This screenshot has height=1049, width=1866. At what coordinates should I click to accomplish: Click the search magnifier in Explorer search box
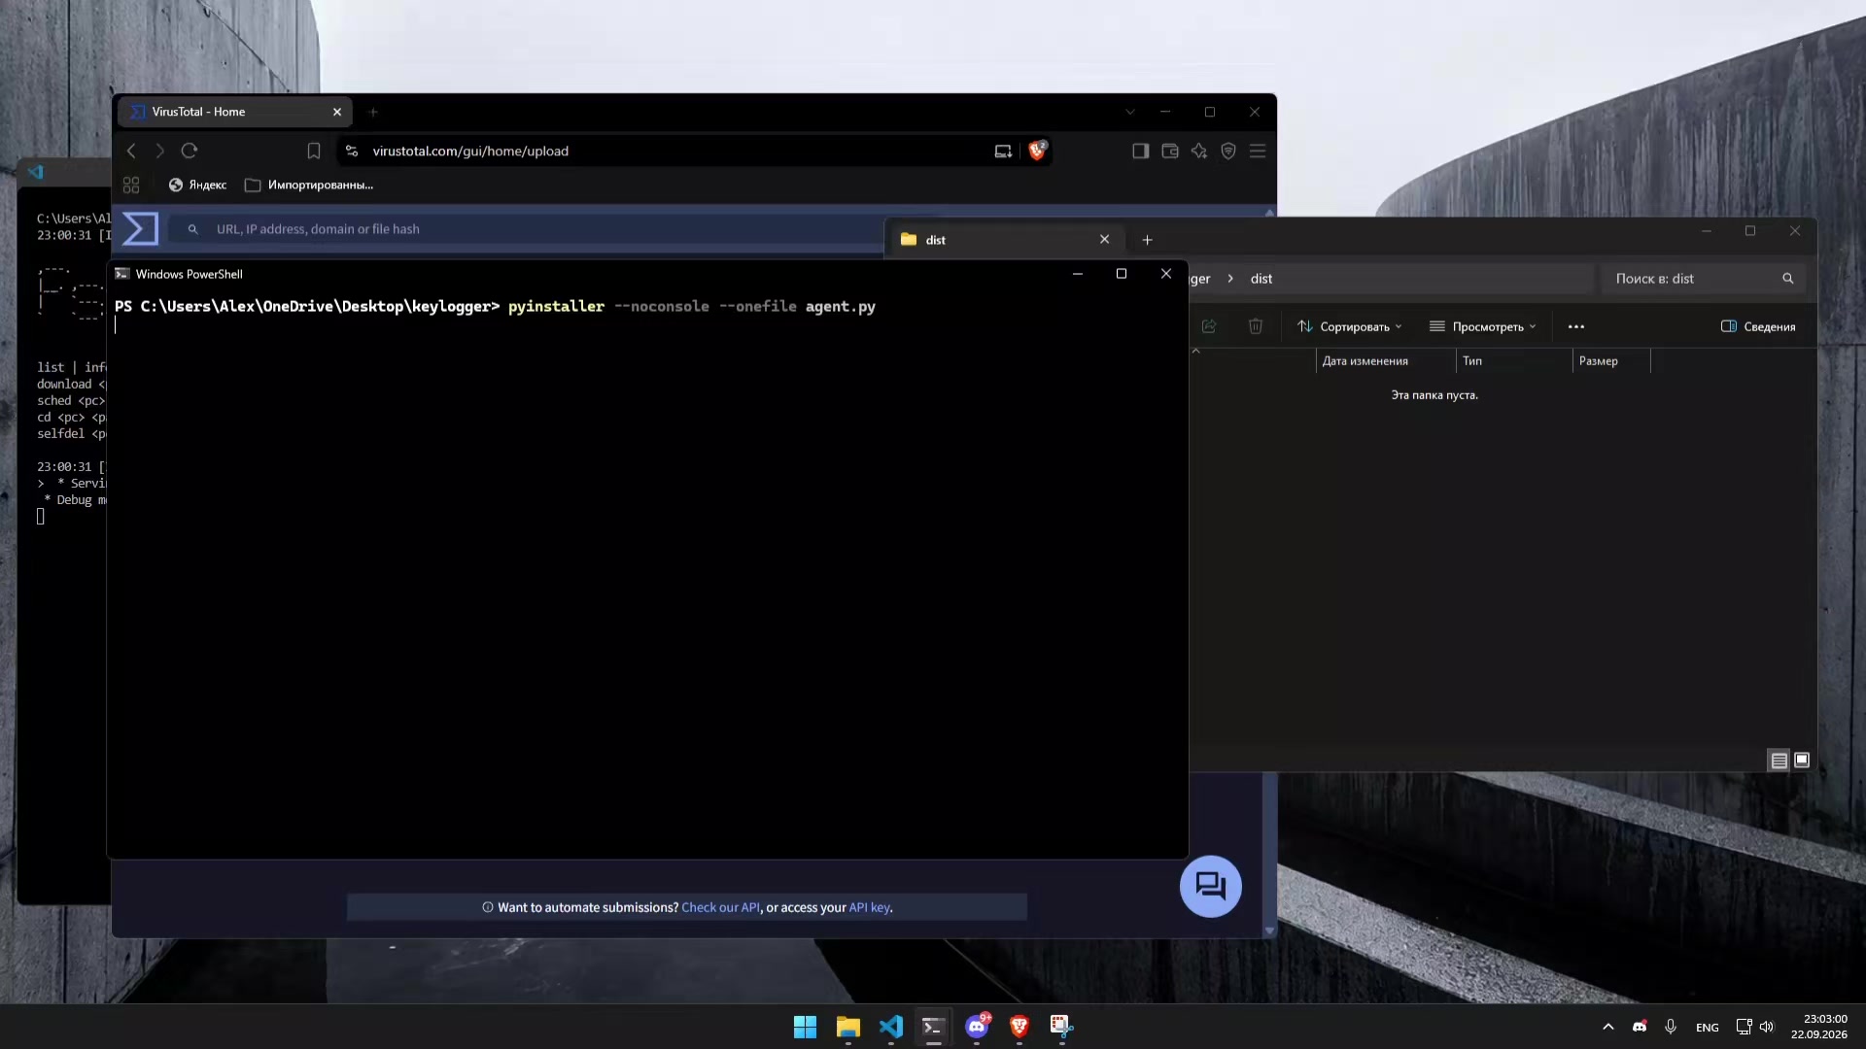pos(1787,279)
